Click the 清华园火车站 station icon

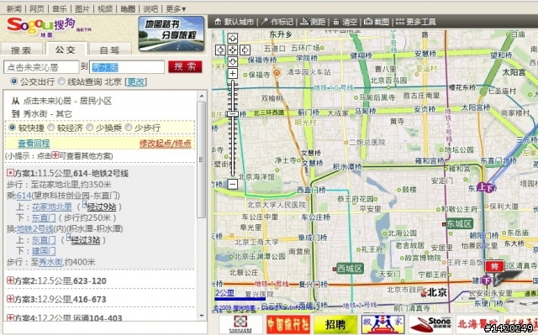(x=277, y=72)
